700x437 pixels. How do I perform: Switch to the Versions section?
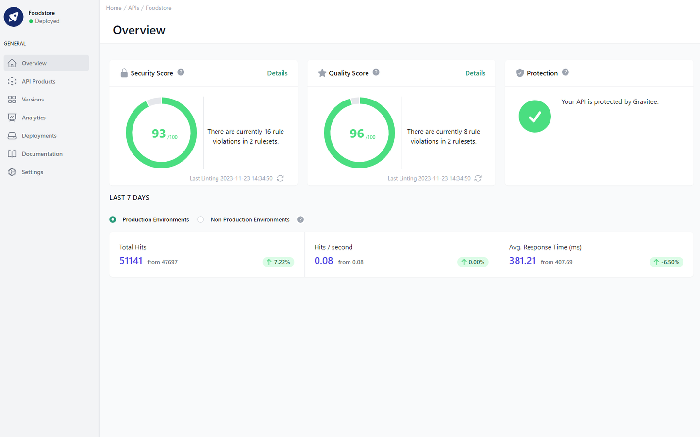[x=33, y=99]
